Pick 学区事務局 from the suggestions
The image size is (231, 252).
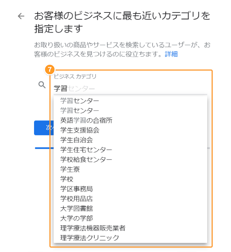130,189
